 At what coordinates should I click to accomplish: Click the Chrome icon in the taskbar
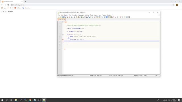click(x=30, y=100)
